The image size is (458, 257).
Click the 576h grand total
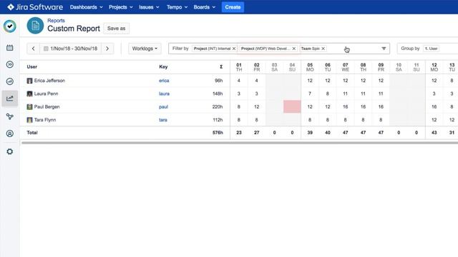pyautogui.click(x=218, y=133)
